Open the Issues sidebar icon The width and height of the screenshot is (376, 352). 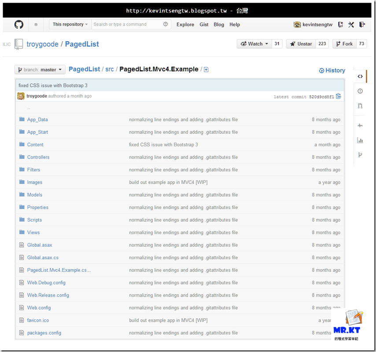360,91
